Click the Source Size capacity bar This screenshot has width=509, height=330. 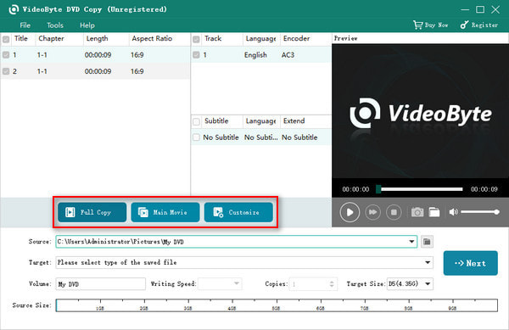click(x=277, y=305)
